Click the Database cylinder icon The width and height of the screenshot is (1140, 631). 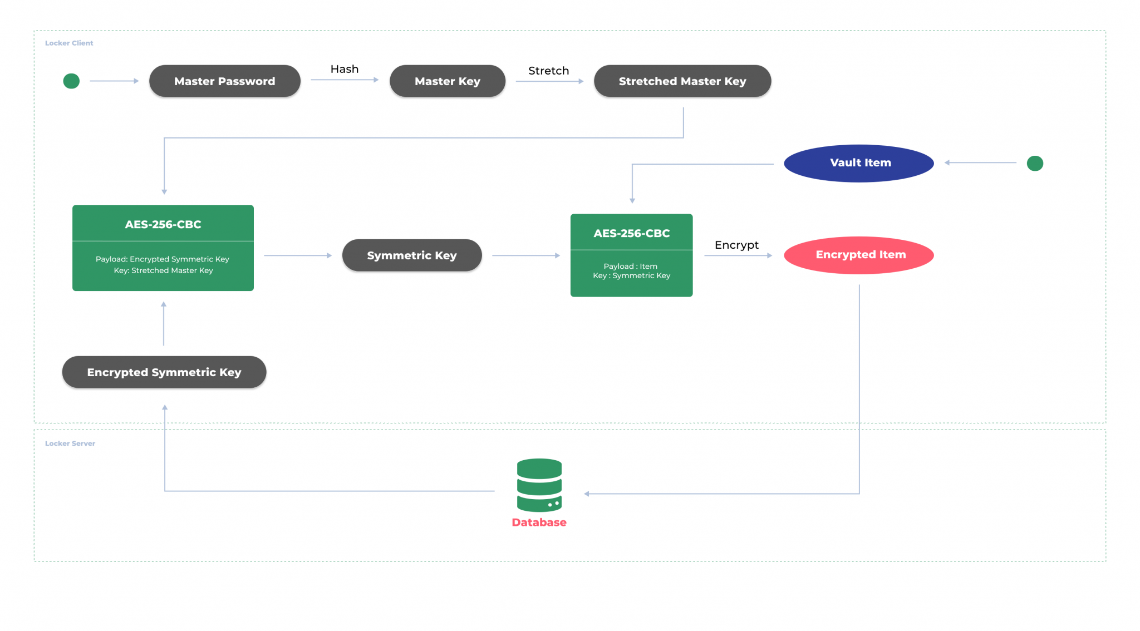tap(539, 485)
